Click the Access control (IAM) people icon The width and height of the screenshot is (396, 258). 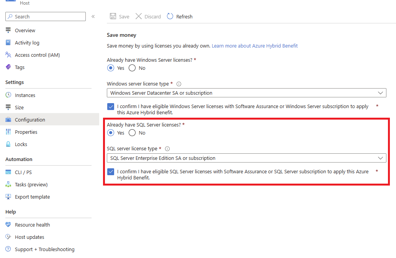pos(8,54)
